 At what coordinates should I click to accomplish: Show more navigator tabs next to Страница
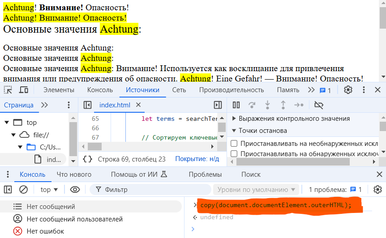coord(44,105)
